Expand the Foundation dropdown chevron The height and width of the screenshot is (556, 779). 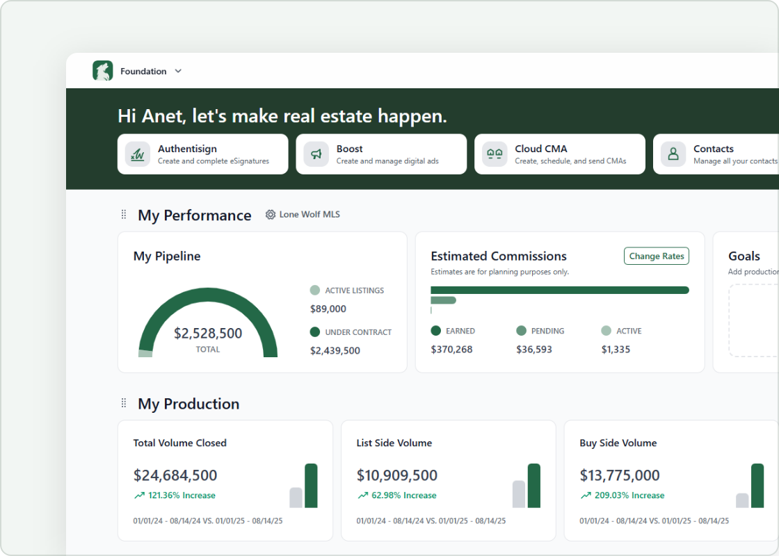(178, 71)
